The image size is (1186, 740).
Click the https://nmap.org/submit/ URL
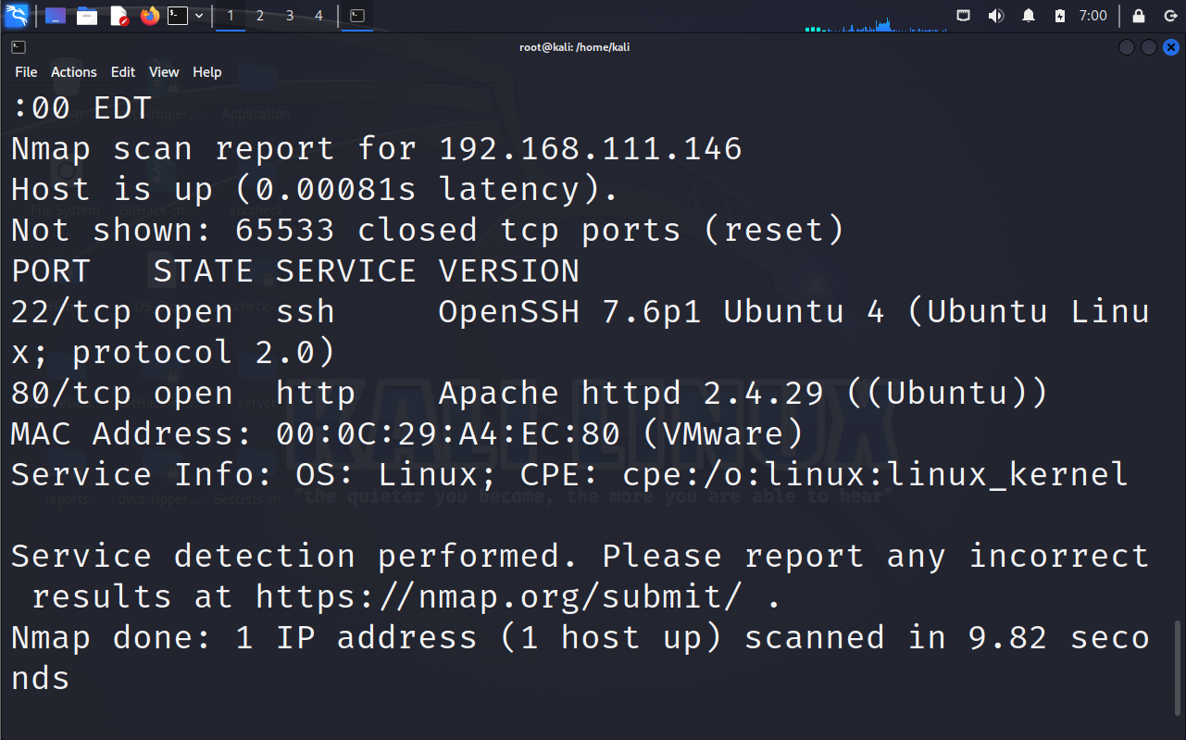499,597
